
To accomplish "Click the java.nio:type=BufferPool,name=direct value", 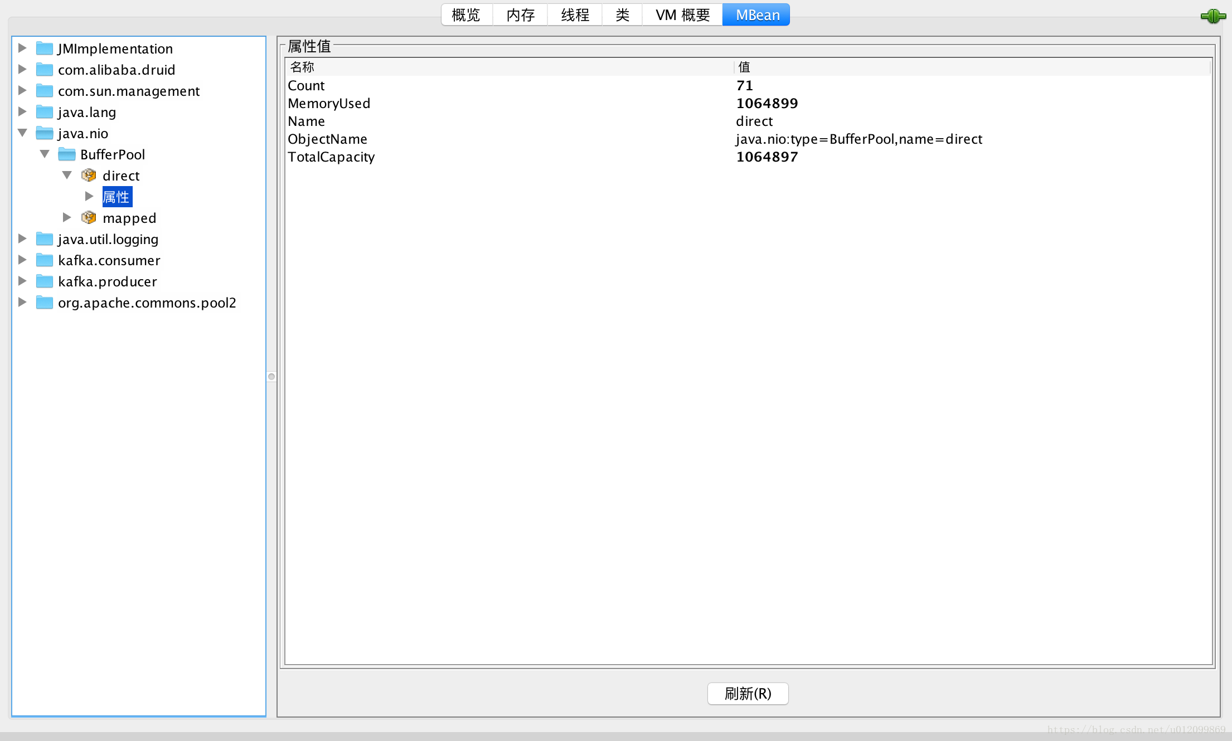I will (x=859, y=139).
